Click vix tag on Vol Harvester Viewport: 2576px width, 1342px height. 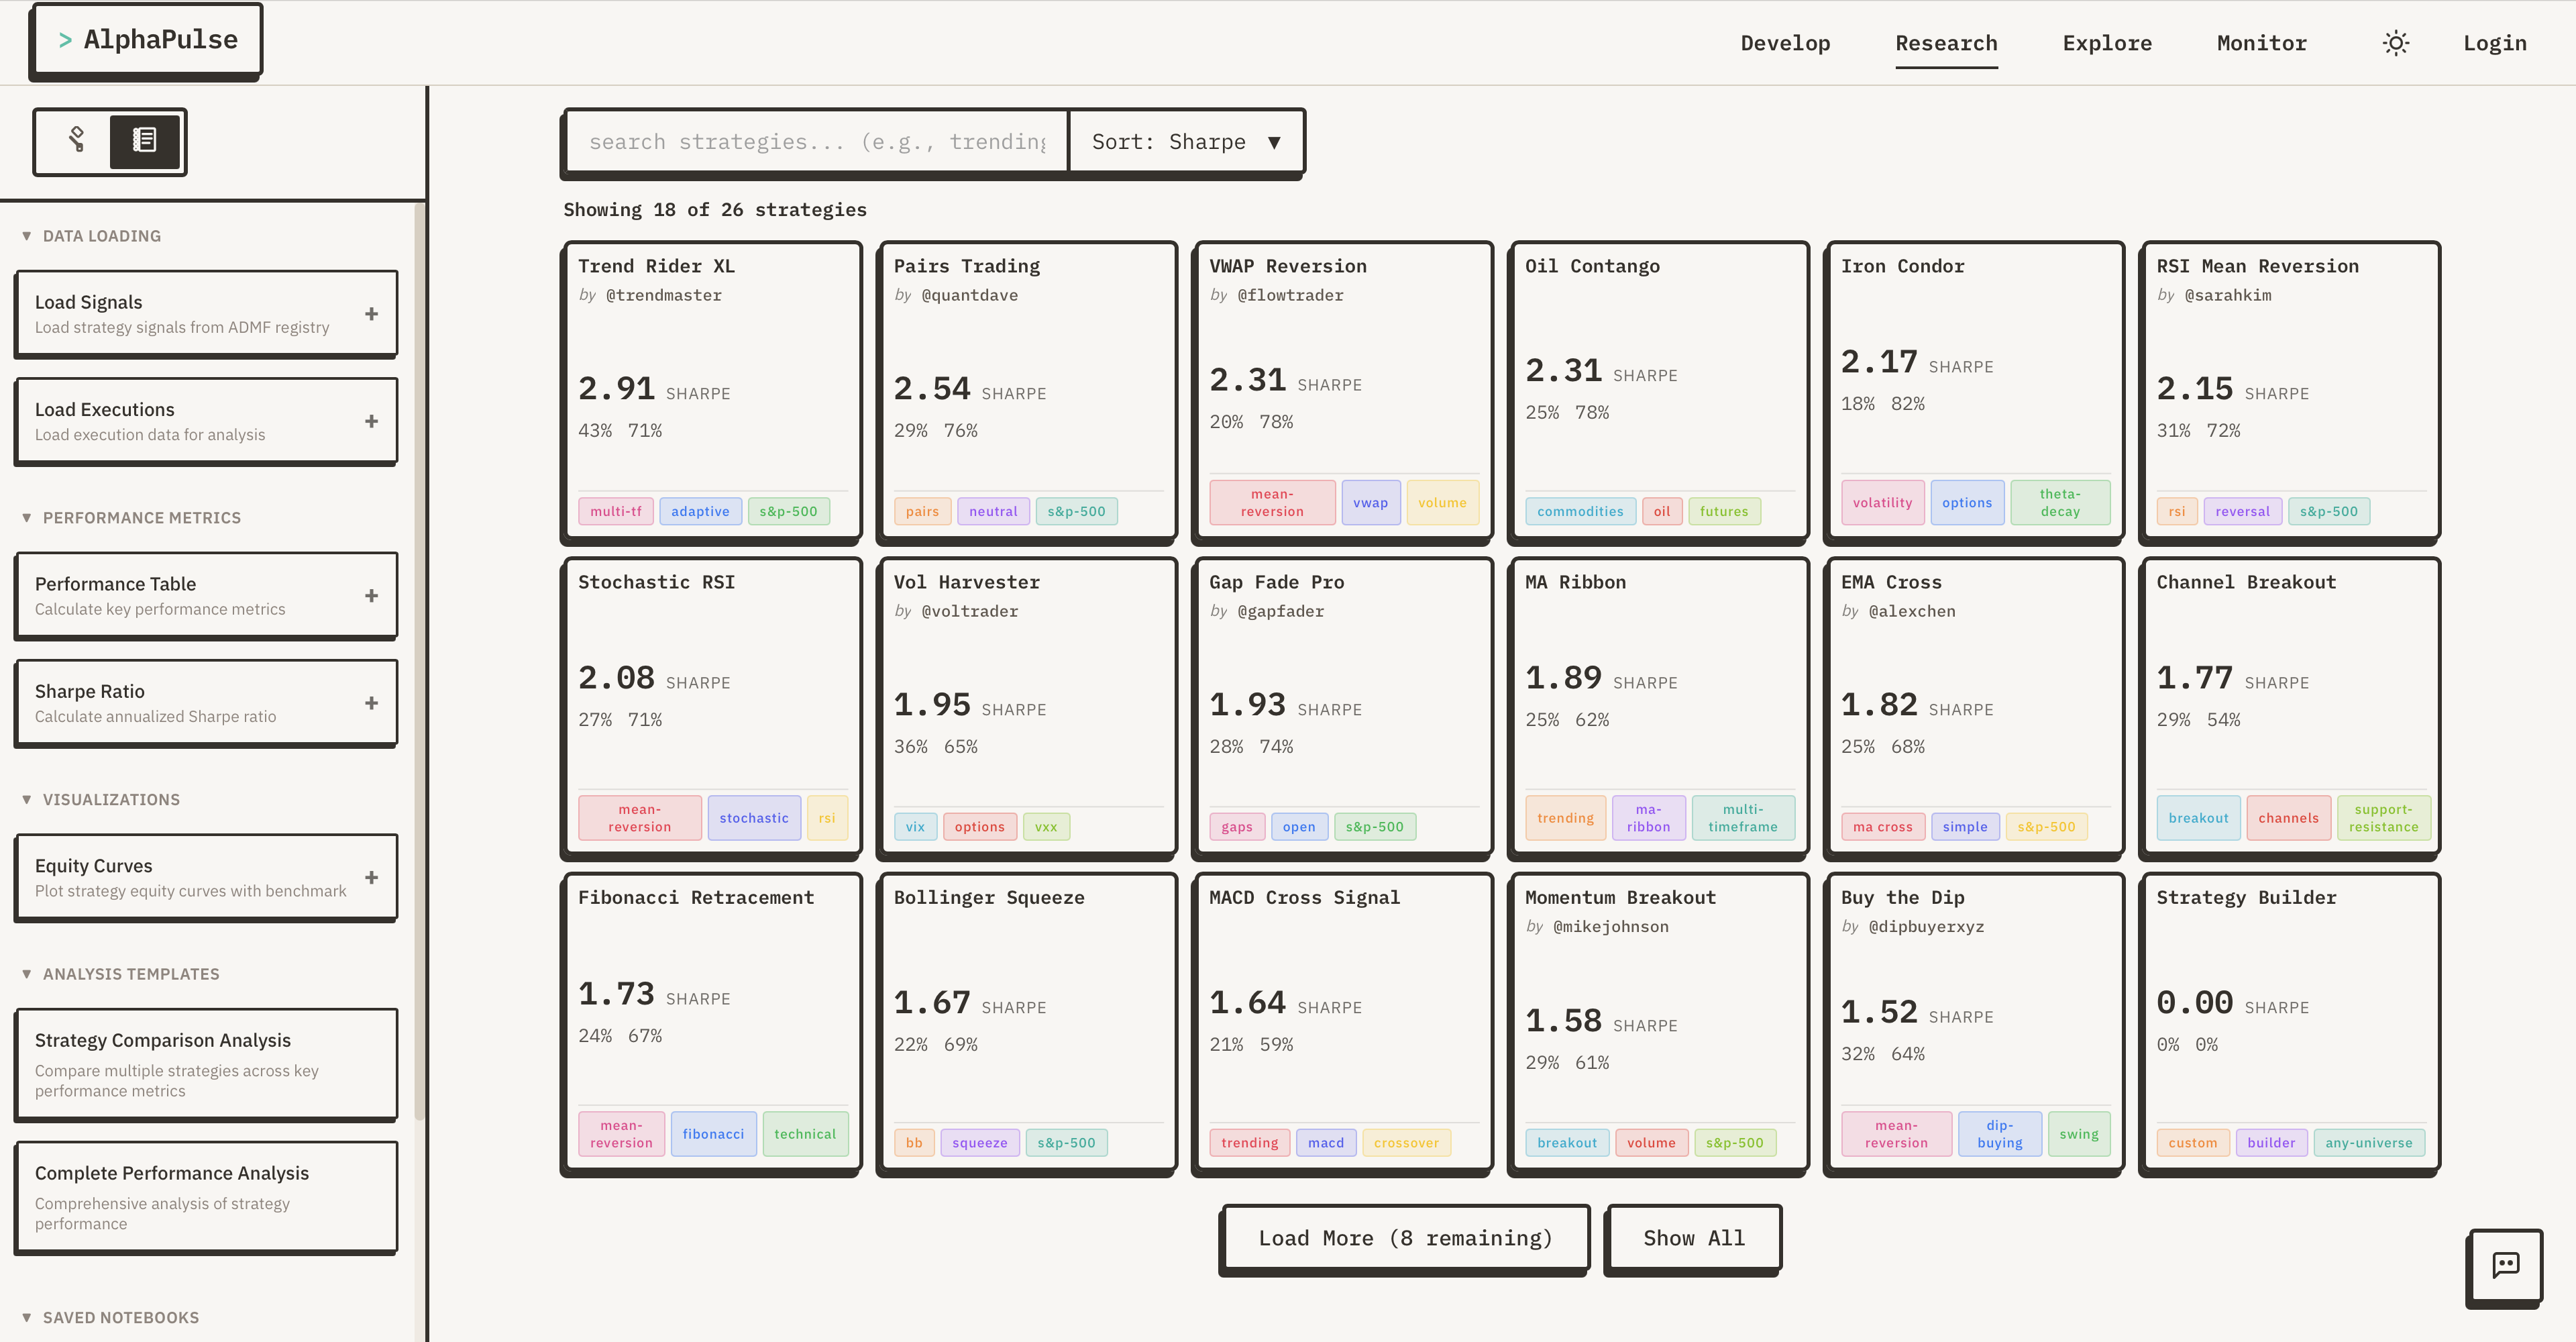pos(915,827)
